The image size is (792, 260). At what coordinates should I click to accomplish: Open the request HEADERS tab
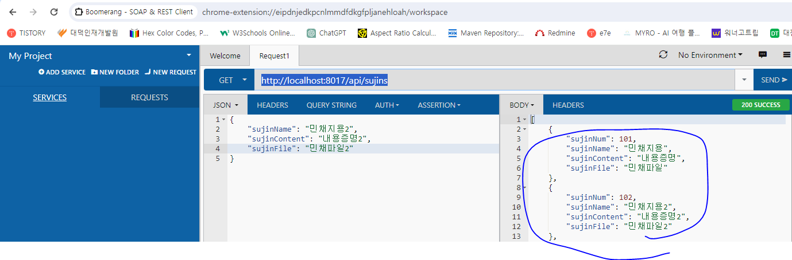tap(272, 105)
